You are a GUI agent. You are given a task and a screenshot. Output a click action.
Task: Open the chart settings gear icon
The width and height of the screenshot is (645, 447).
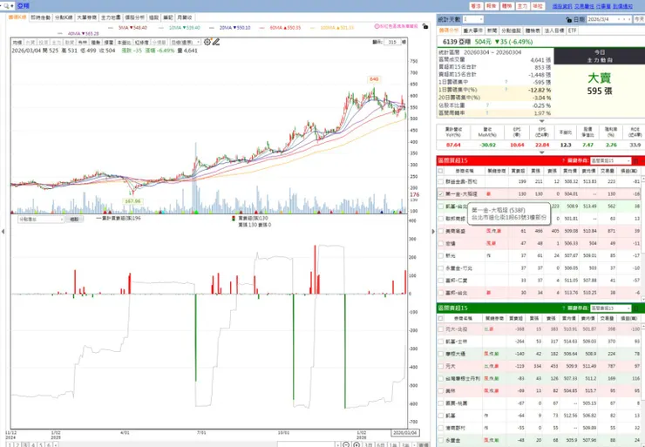(x=207, y=42)
